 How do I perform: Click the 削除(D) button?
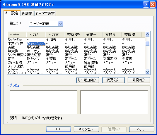pos(139,80)
